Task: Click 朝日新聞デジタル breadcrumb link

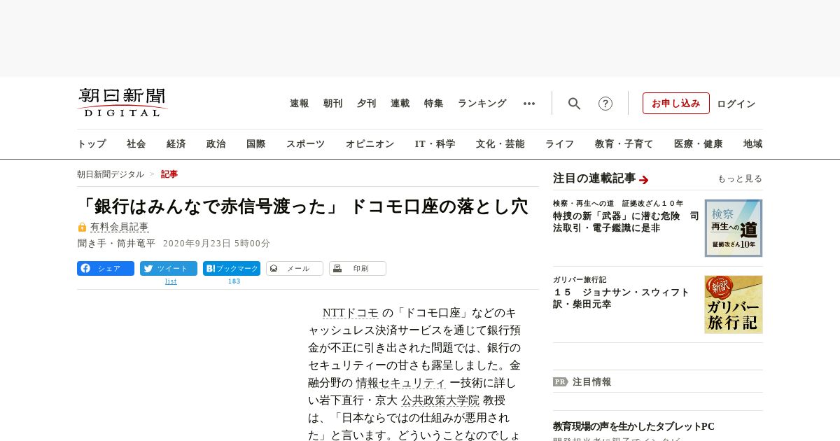Action: pos(111,174)
